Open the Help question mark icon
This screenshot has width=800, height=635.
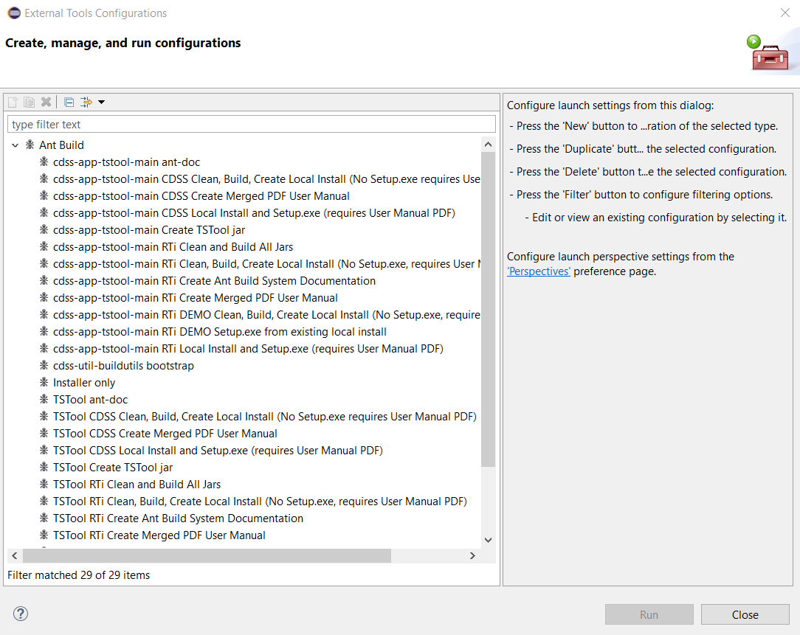21,614
